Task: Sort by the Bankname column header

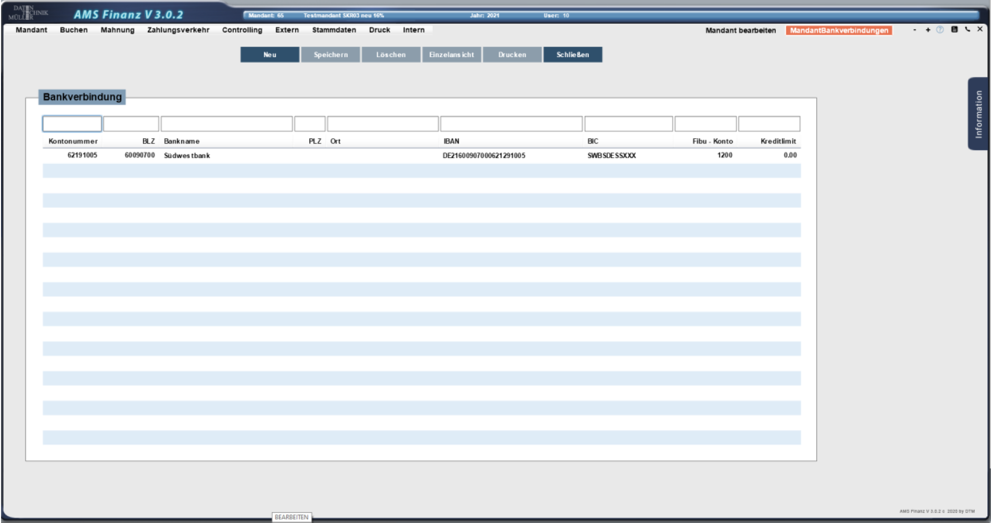Action: tap(182, 141)
